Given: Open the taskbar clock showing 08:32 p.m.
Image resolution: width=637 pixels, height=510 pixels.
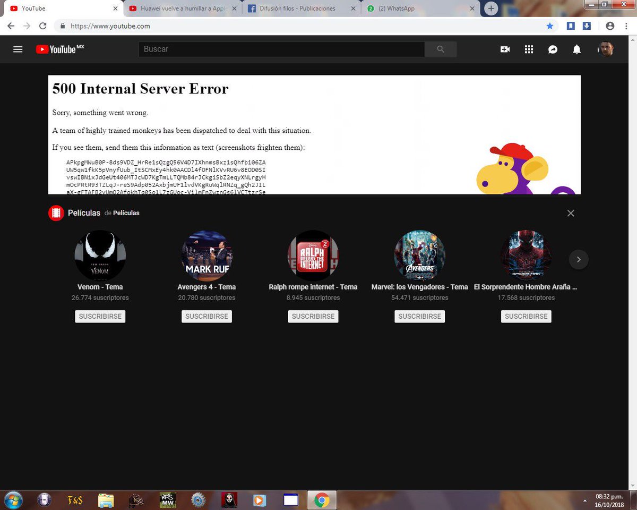Looking at the screenshot, I should click(609, 500).
